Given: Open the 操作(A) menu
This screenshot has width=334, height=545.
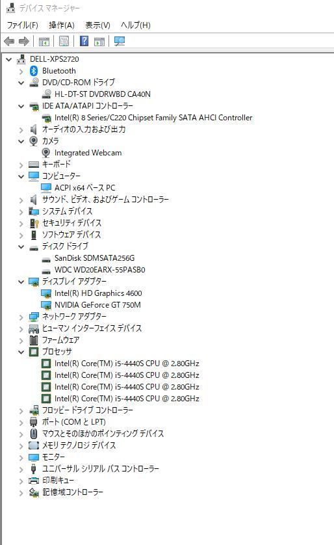Looking at the screenshot, I should pos(62,25).
